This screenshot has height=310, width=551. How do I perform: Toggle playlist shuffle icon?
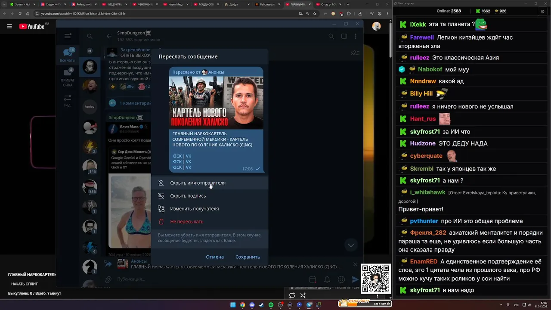click(303, 295)
